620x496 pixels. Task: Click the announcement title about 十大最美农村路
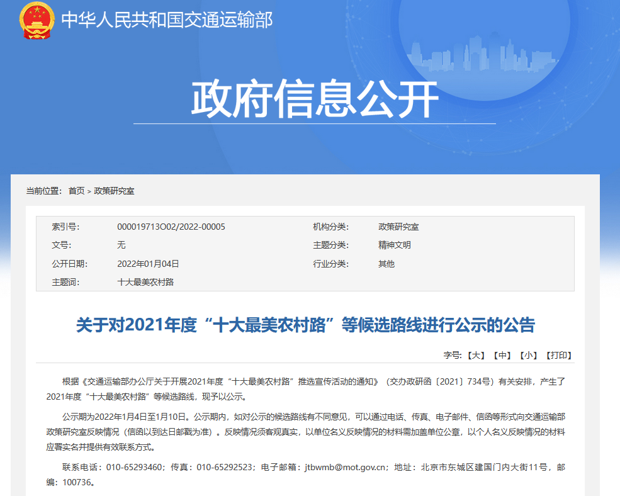(305, 325)
